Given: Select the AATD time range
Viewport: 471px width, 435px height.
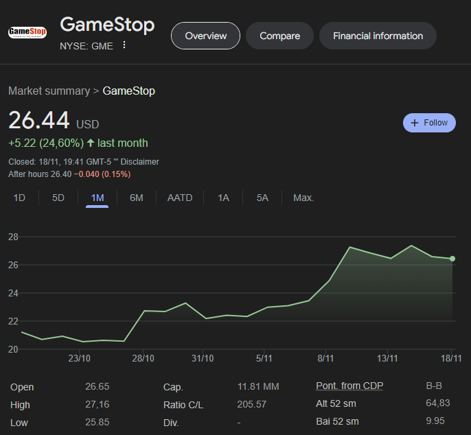Looking at the screenshot, I should coord(180,198).
